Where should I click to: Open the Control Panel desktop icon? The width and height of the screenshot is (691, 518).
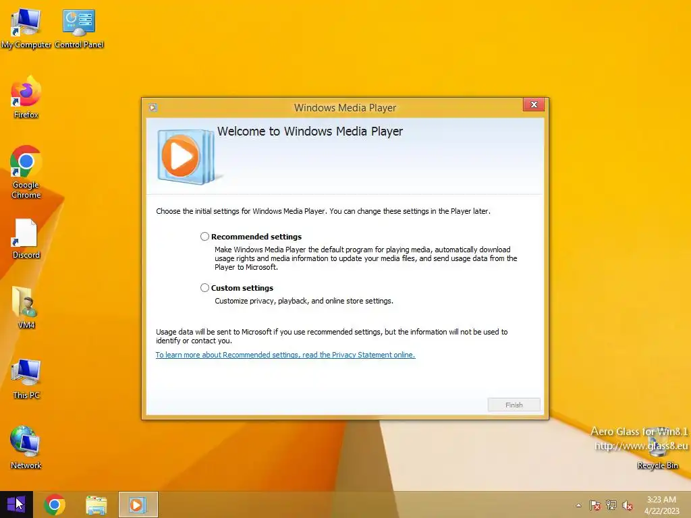coord(79,28)
